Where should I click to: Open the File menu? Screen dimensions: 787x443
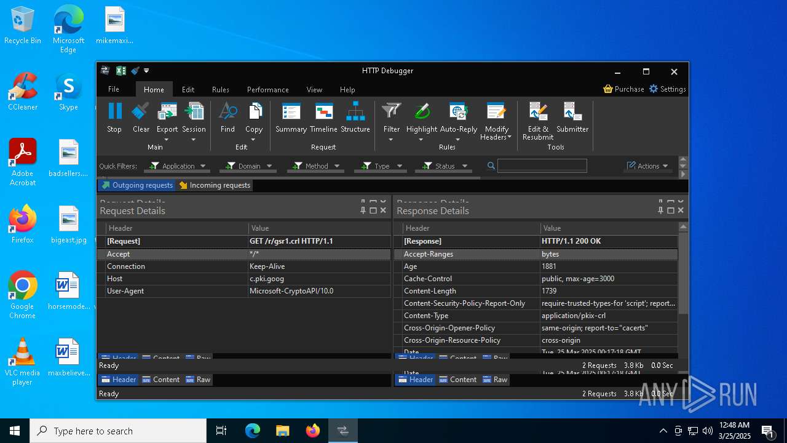tap(114, 89)
